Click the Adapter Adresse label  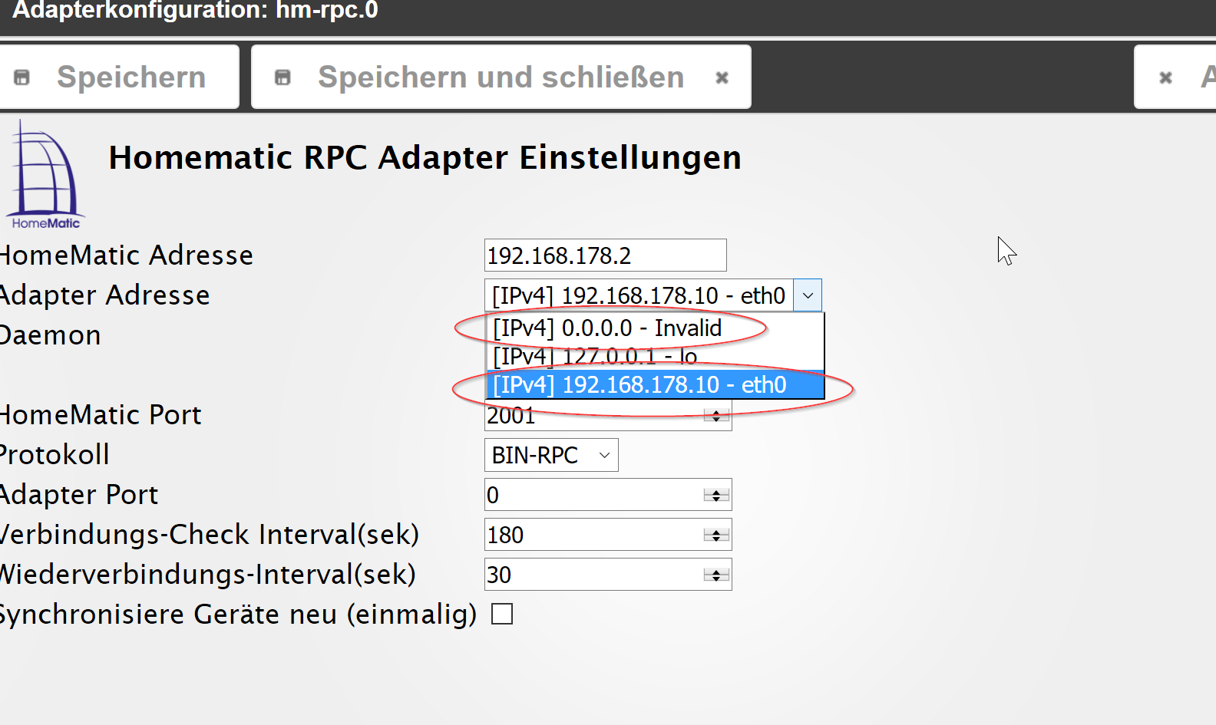tap(104, 295)
